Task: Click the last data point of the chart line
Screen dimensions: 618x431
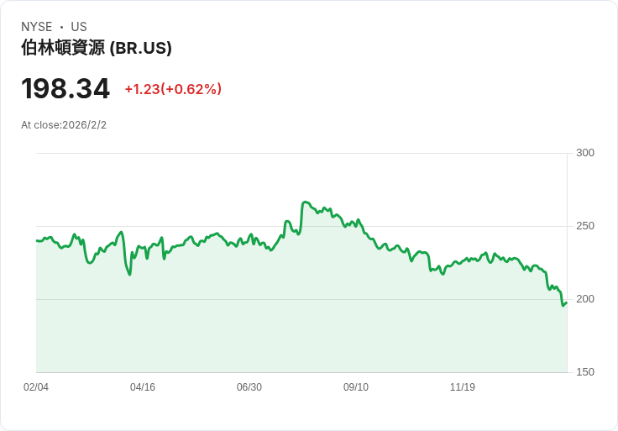Action: [x=567, y=302]
